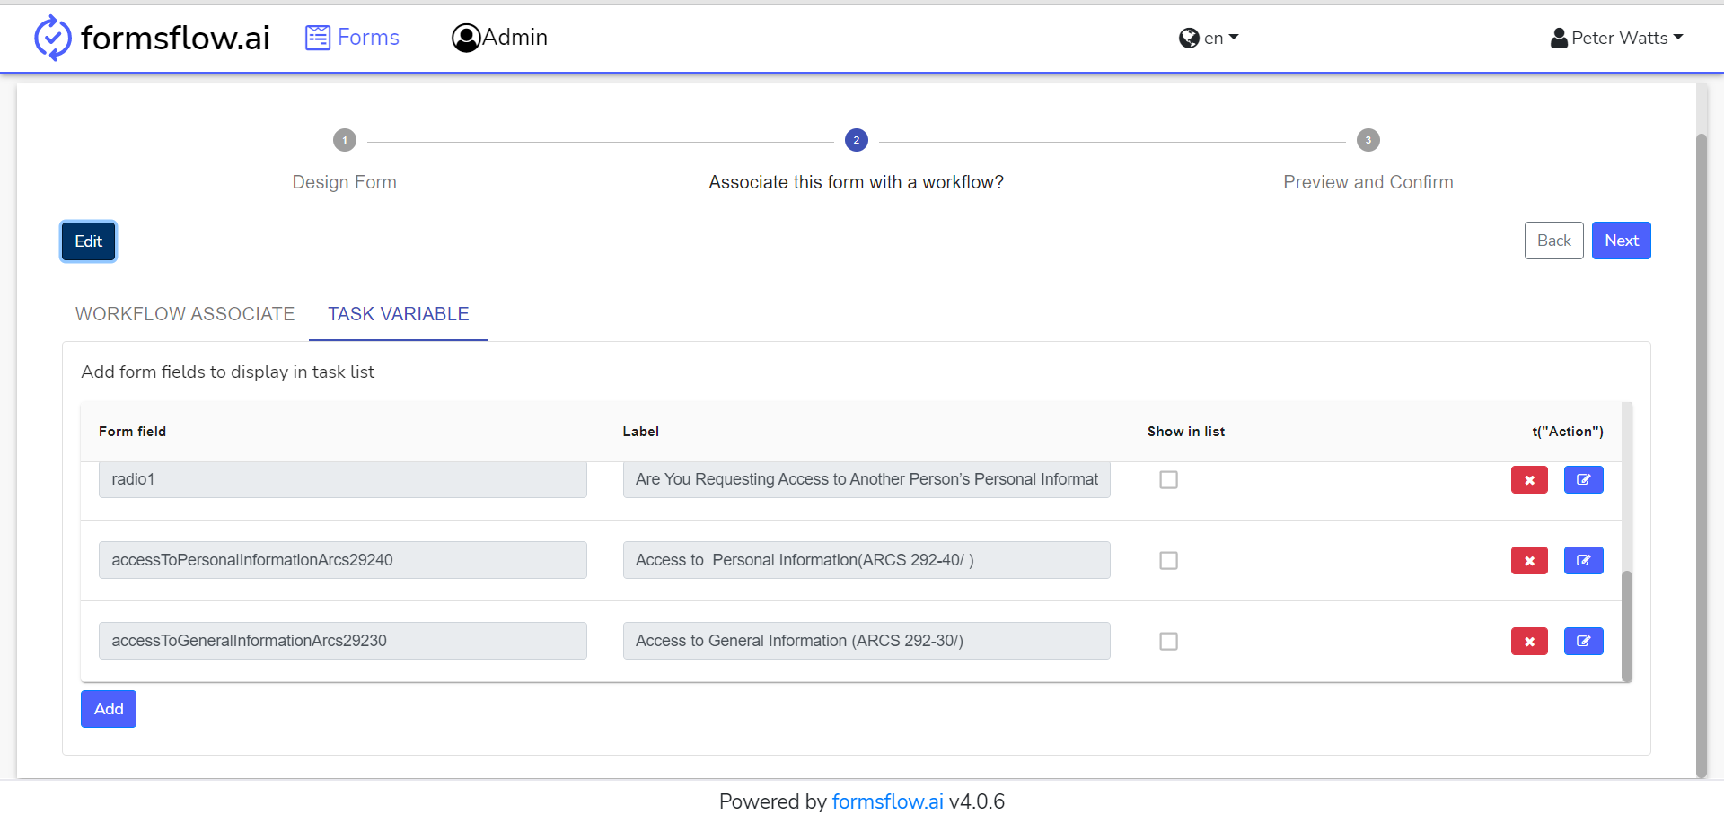Switch to the Workflow Associate tab

point(185,314)
